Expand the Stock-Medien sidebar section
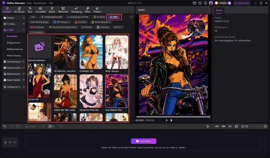The height and width of the screenshot is (158, 270). coord(14,80)
